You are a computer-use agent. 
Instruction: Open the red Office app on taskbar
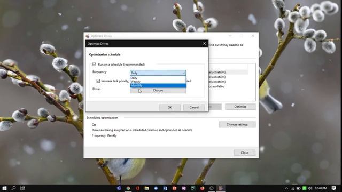137,188
